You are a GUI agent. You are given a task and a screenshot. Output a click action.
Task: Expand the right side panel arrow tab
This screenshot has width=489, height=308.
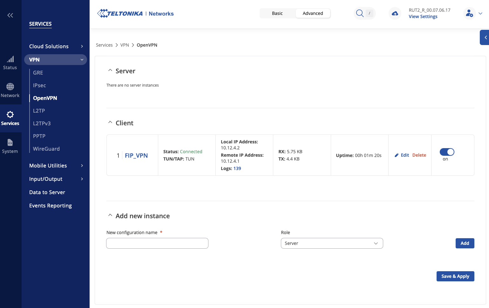[x=485, y=37]
